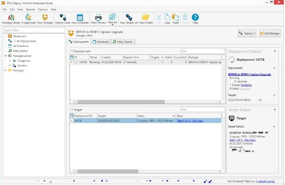Screen dimensions: 285x185
Task: Collapse the Deployment section chevron
Action: 274,68
